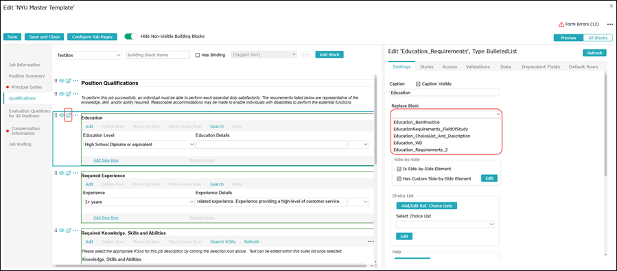Open ellipsis button next to Tagged Text dropdown

(x=305, y=55)
